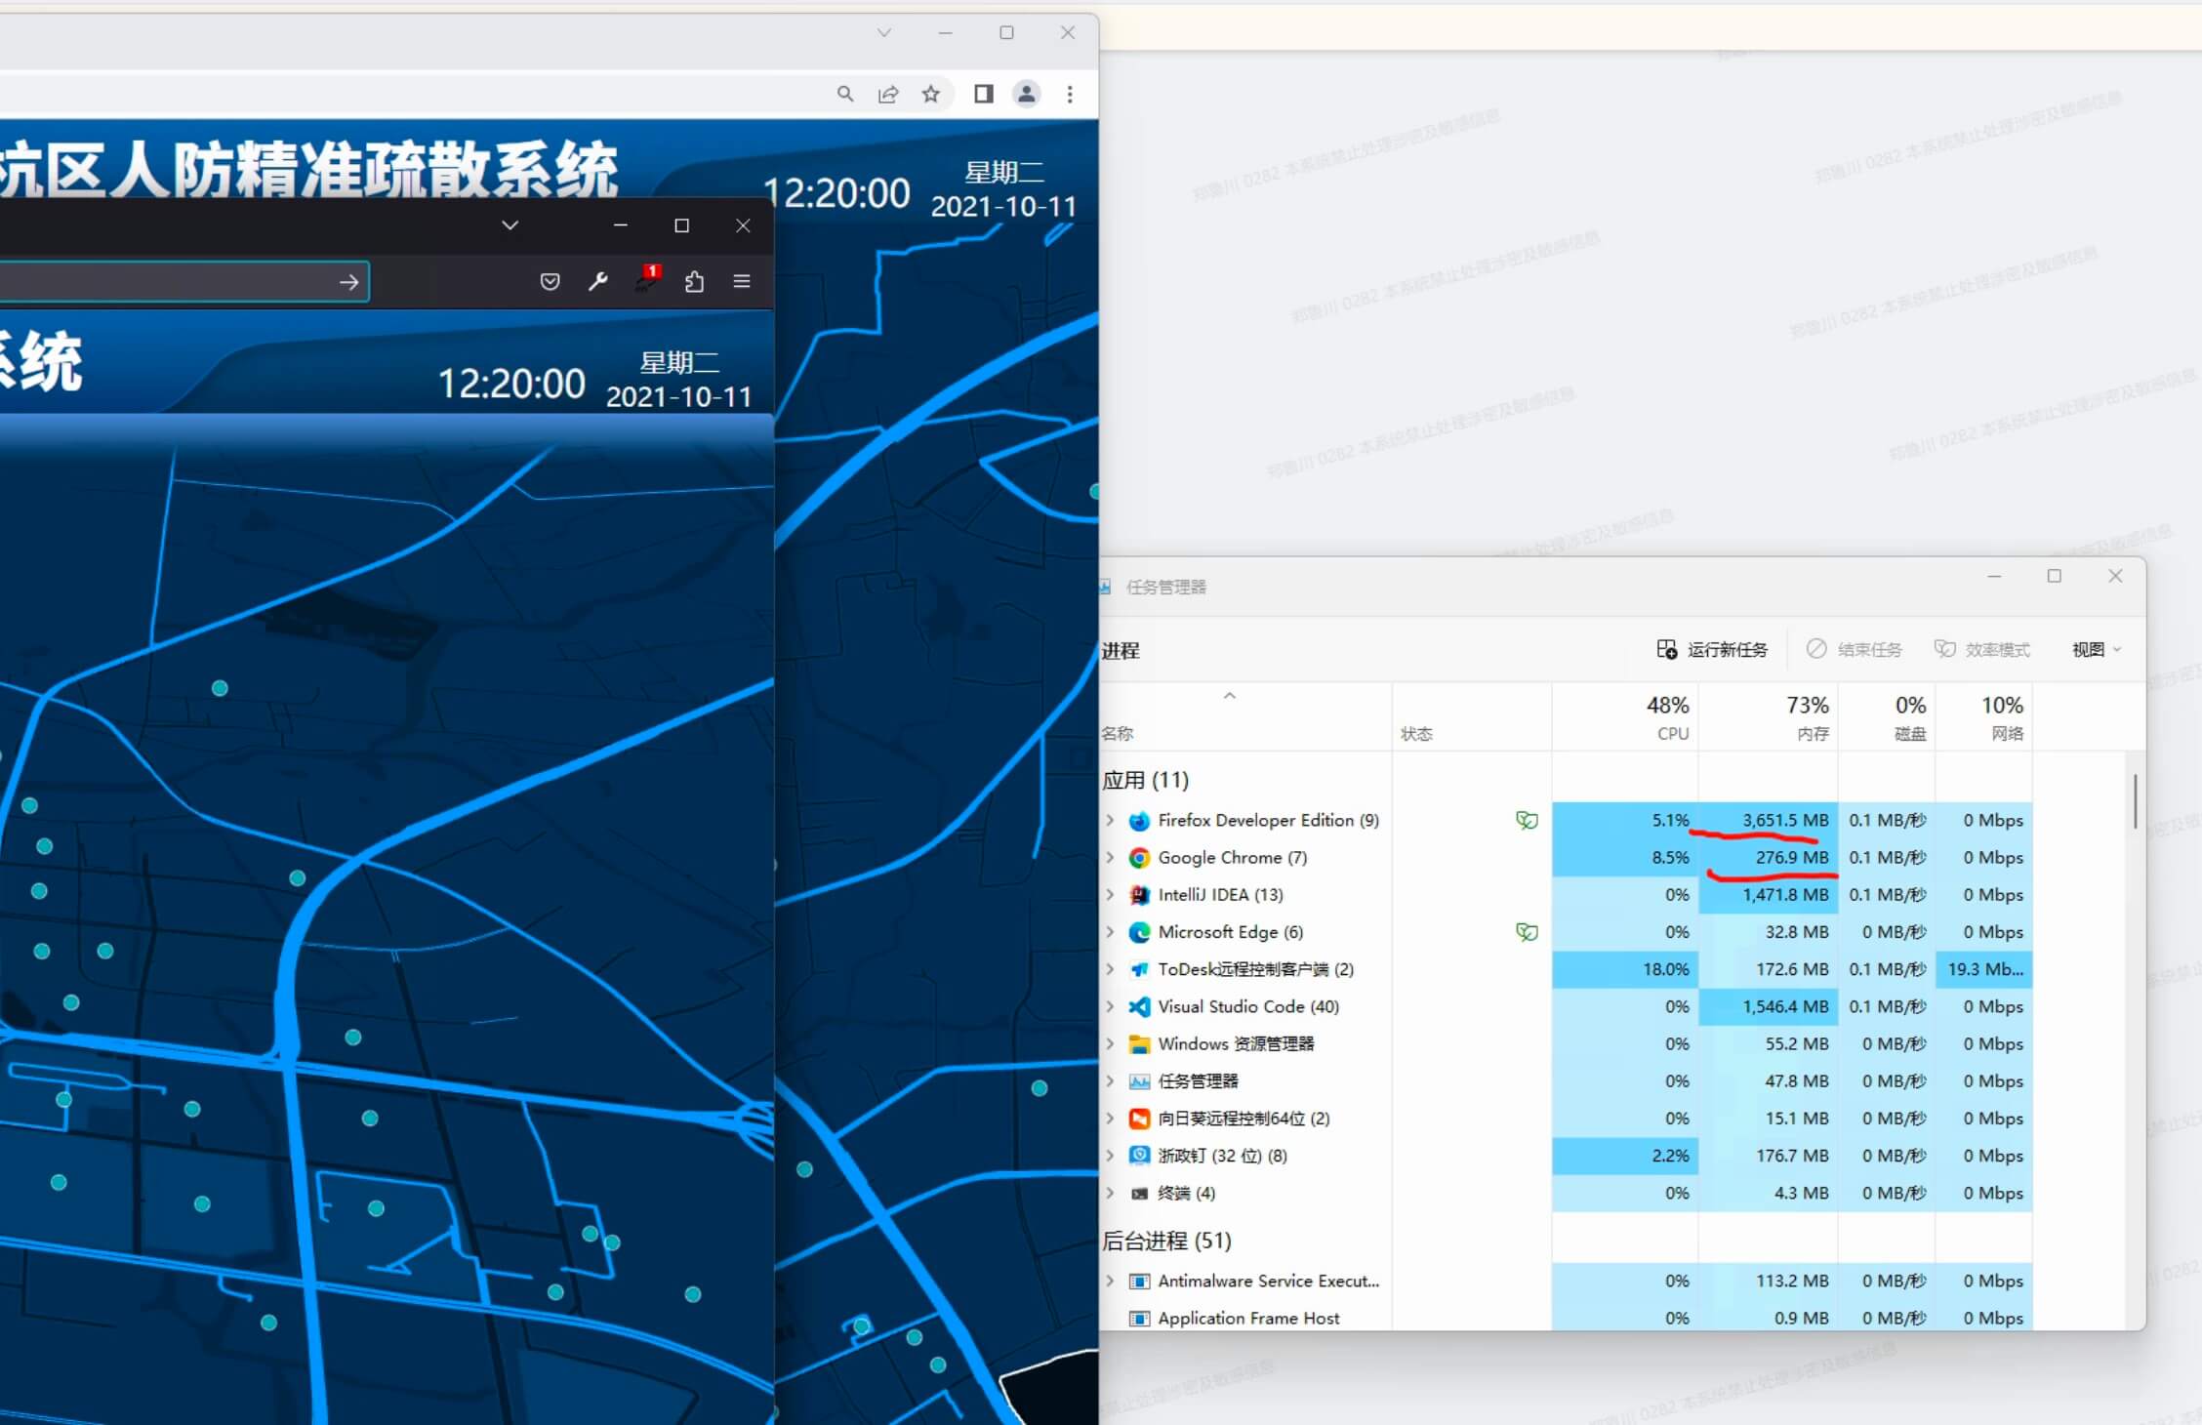
Task: Expand the Google Chrome process group
Action: [1110, 857]
